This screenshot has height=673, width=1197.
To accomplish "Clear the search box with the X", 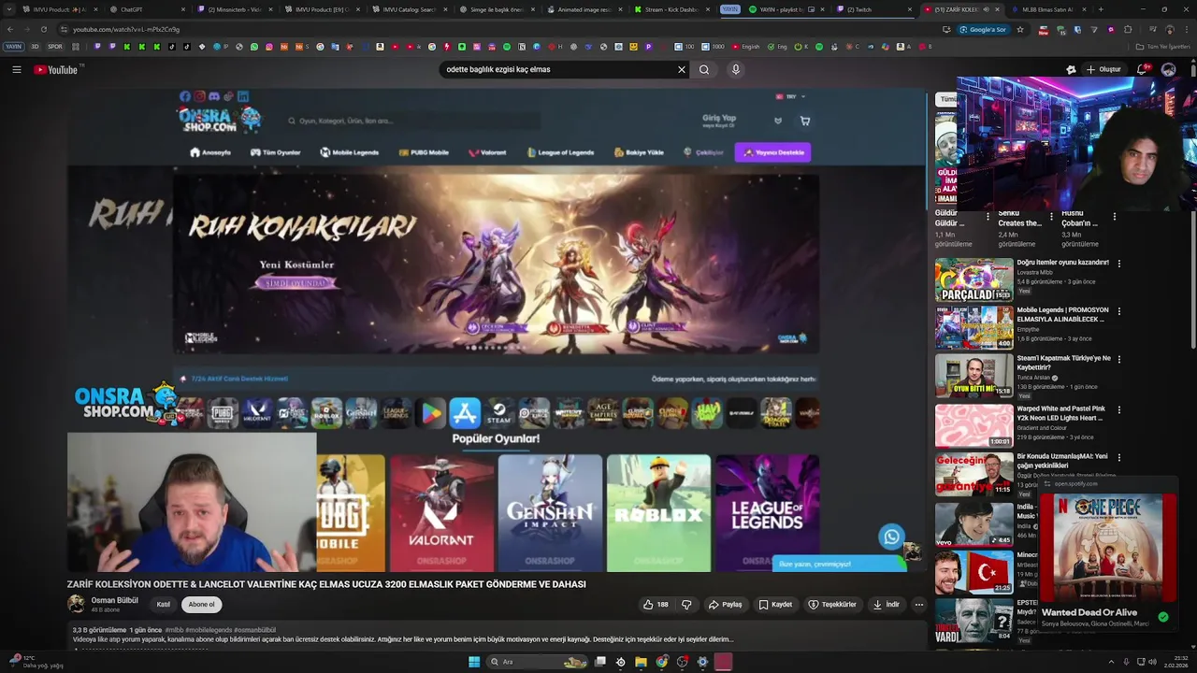I will click(x=682, y=69).
